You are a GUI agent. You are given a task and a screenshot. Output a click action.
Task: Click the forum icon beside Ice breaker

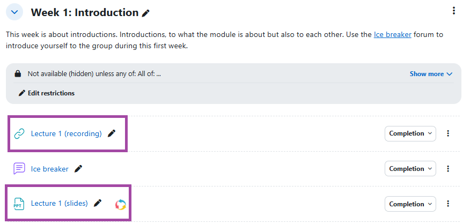pyautogui.click(x=19, y=169)
